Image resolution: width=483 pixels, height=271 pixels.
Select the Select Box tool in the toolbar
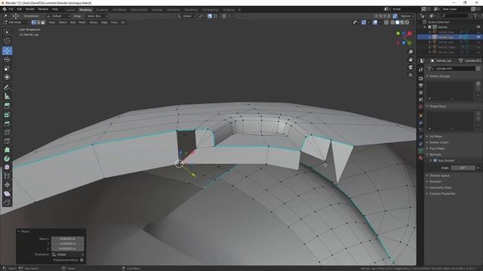click(7, 32)
